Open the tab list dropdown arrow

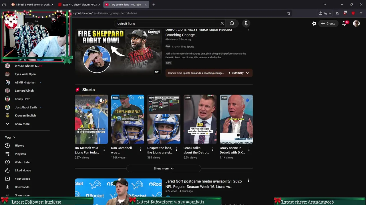[325, 5]
